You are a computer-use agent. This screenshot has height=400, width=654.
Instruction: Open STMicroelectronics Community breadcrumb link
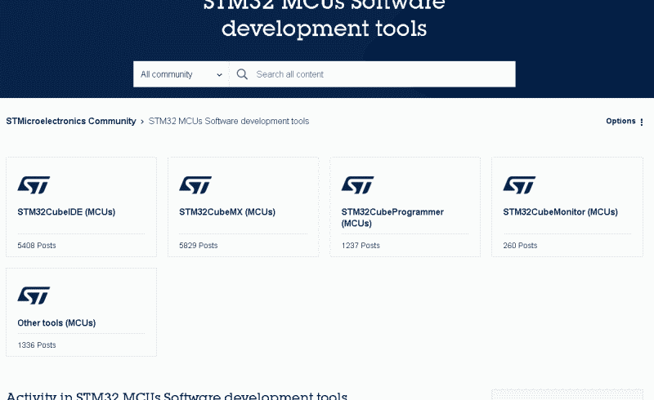pos(71,122)
